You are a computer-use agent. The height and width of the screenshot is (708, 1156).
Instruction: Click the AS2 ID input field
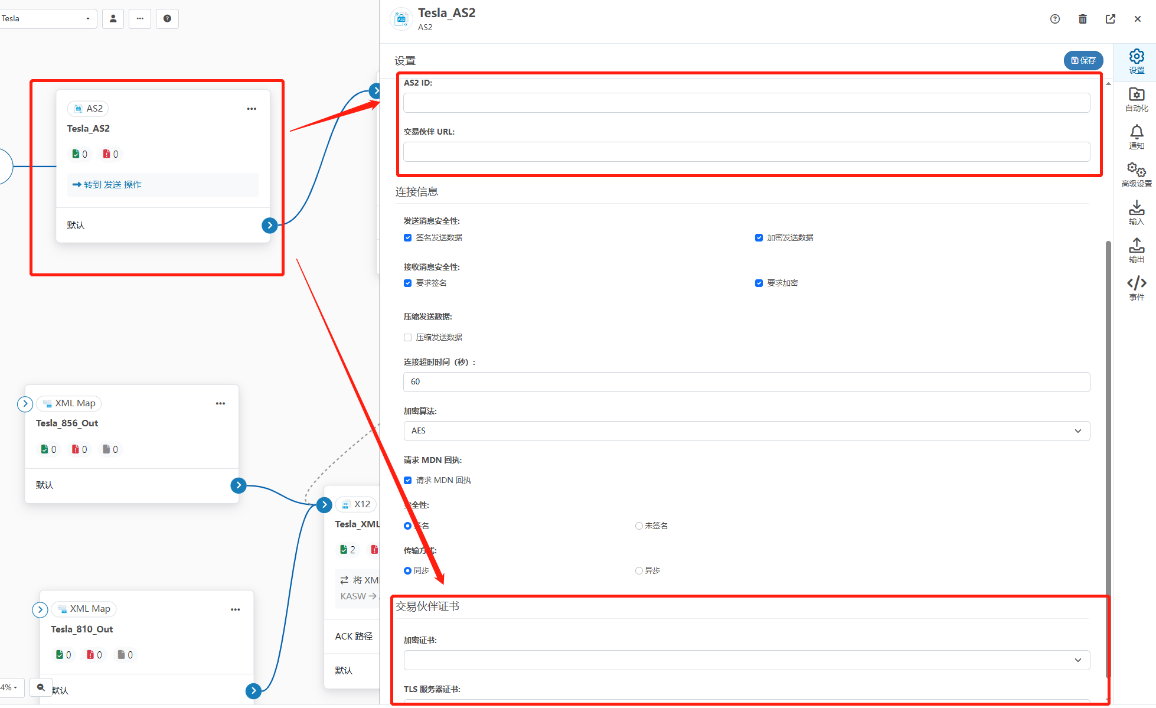point(746,103)
